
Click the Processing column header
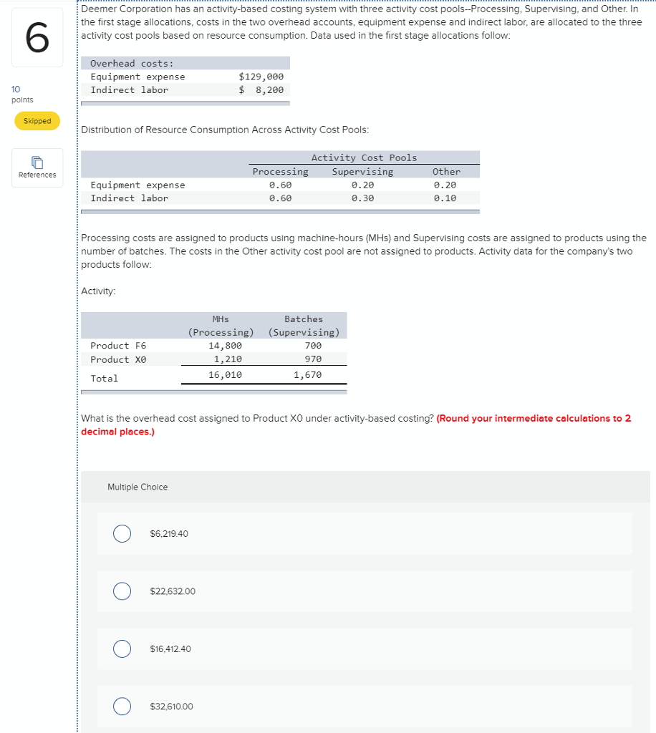tap(281, 172)
